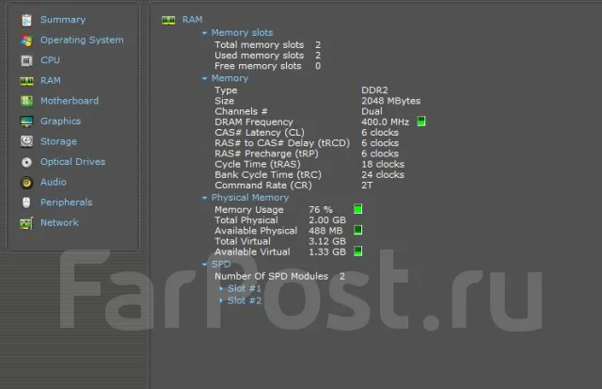Image resolution: width=602 pixels, height=389 pixels.
Task: Click the DRAM Frequency green indicator
Action: click(421, 122)
